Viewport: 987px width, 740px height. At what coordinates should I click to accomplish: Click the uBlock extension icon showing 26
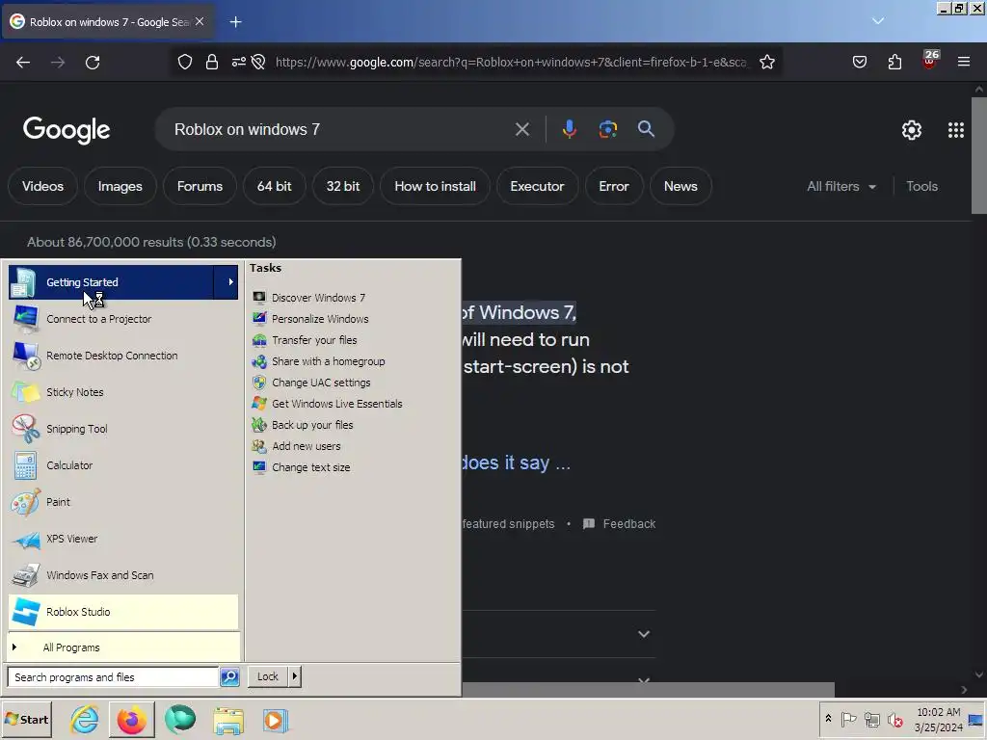coord(930,60)
